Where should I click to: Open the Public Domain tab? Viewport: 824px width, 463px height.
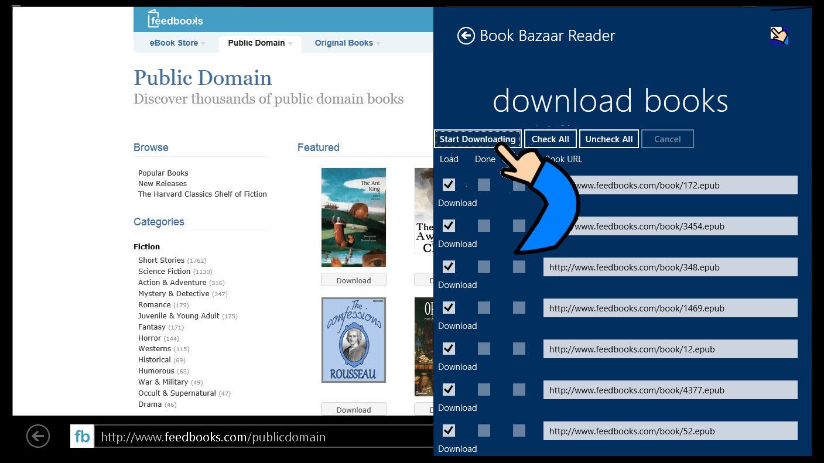tap(260, 43)
